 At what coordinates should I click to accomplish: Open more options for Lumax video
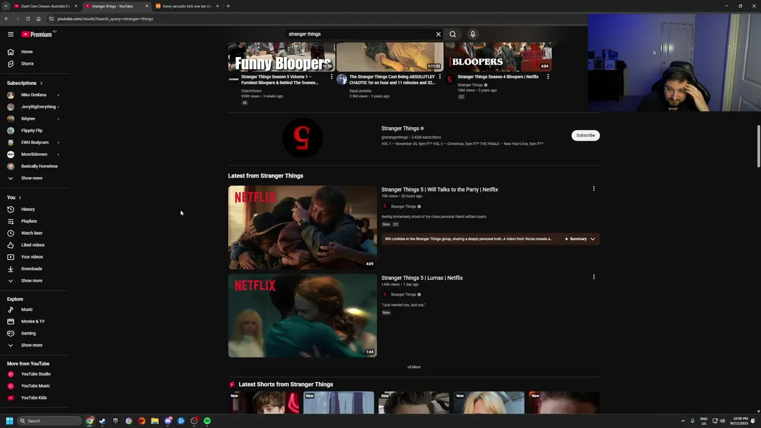click(593, 276)
